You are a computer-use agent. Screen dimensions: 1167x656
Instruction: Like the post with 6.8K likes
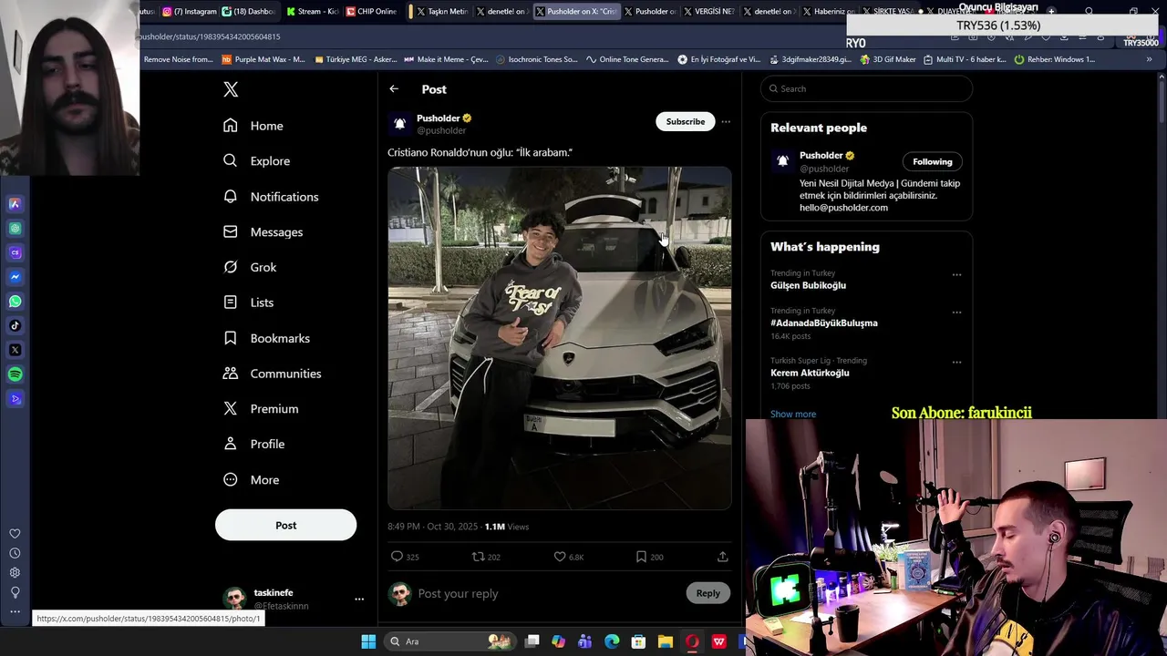point(568,557)
